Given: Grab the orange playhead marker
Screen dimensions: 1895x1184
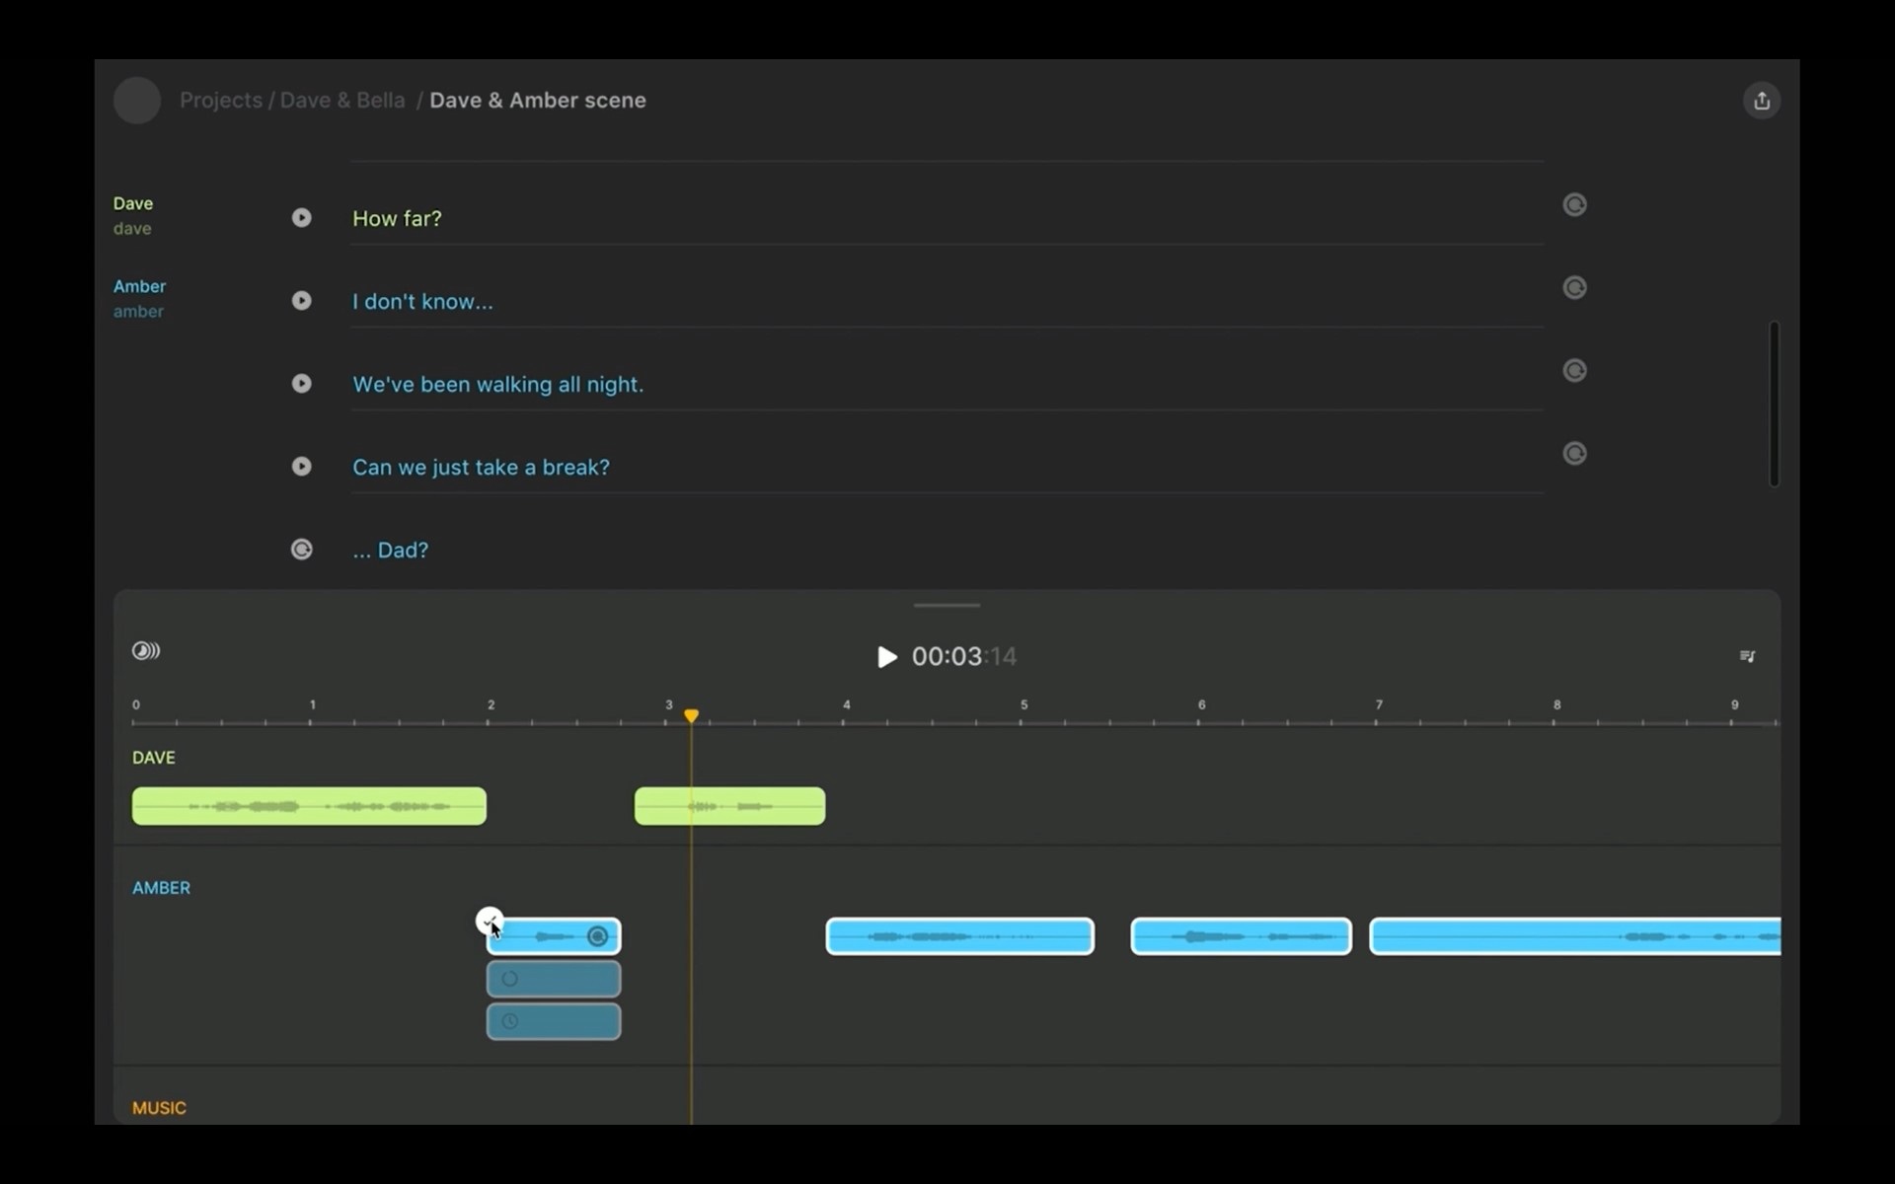Looking at the screenshot, I should 692,715.
